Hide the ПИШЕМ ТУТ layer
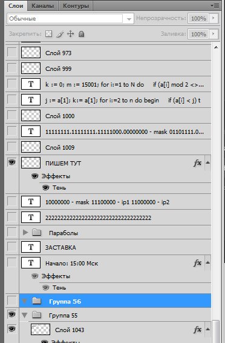Viewport: 225px width, 343px height. (11, 162)
